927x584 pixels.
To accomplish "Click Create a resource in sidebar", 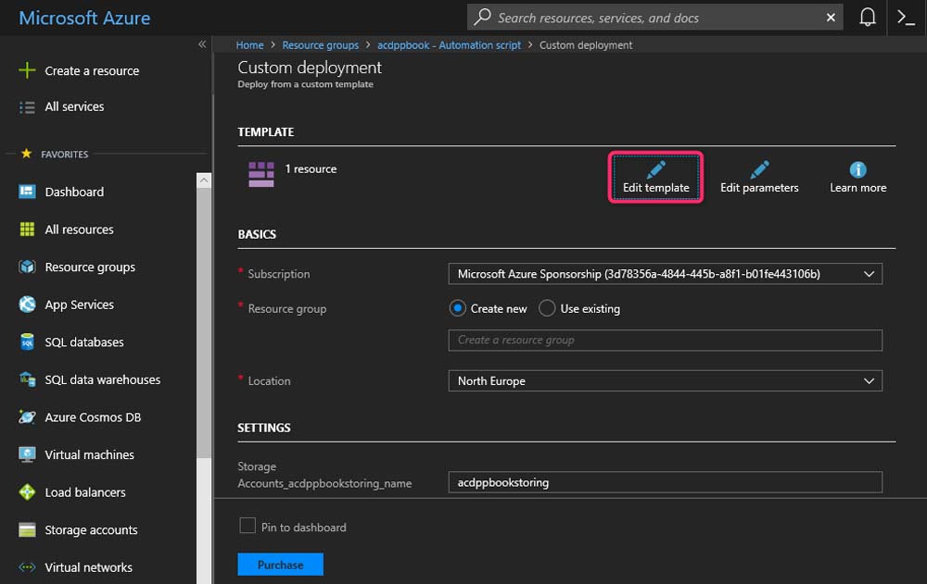I will tap(92, 70).
